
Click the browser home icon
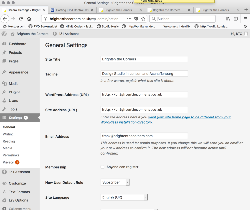click(x=29, y=19)
